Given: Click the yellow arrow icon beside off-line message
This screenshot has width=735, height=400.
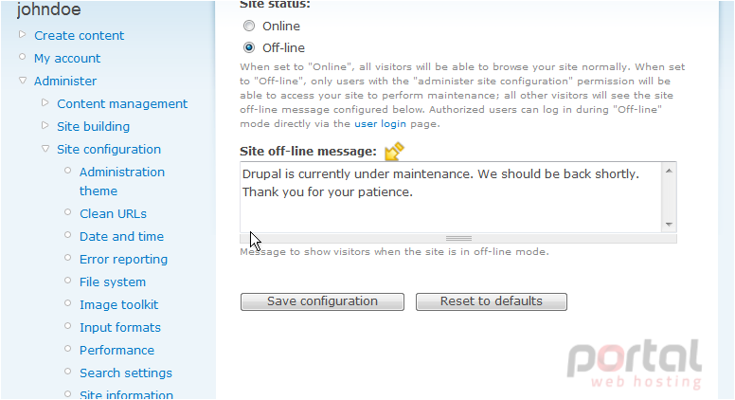Looking at the screenshot, I should point(394,151).
